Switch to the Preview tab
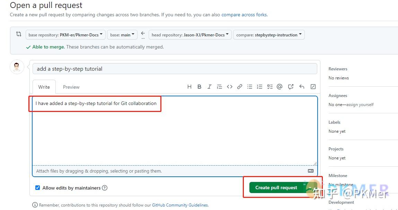The image size is (398, 210). 71,87
